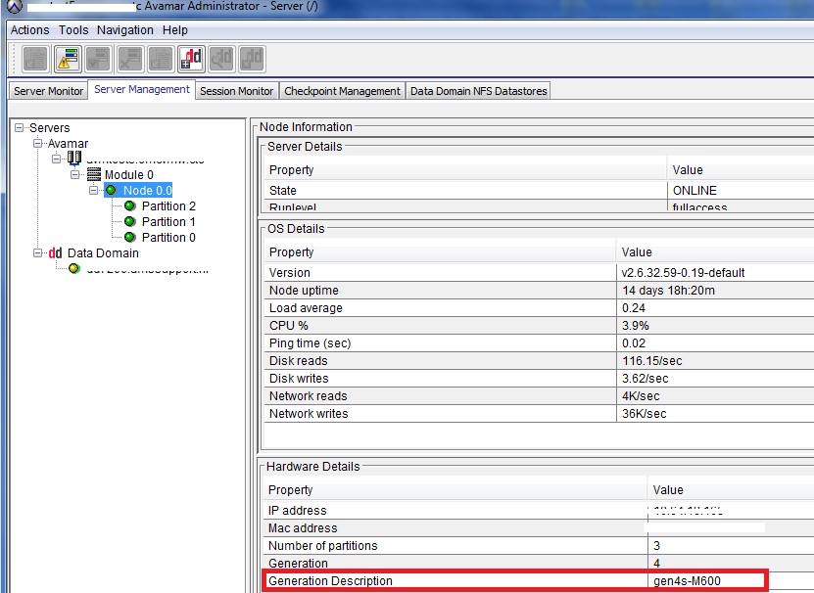Open the Tools menu
This screenshot has height=593, width=814.
pos(73,30)
